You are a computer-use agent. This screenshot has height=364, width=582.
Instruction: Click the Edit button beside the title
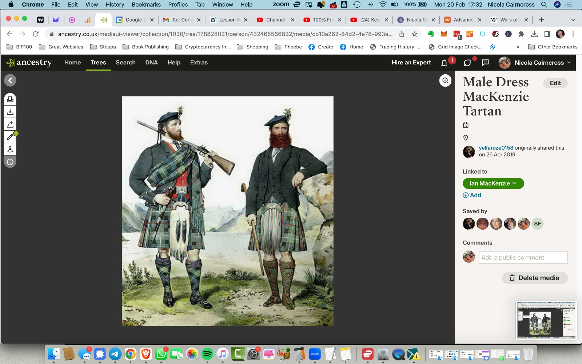click(555, 83)
